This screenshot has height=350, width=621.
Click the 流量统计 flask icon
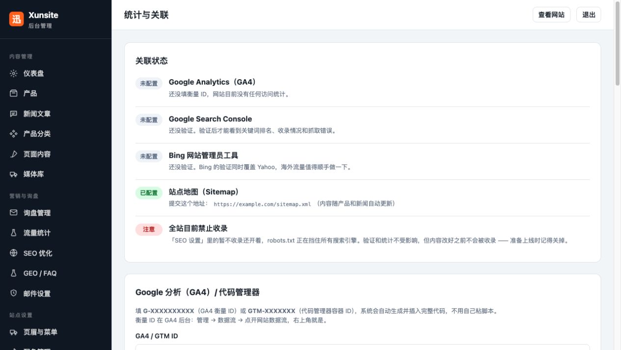[x=14, y=233]
